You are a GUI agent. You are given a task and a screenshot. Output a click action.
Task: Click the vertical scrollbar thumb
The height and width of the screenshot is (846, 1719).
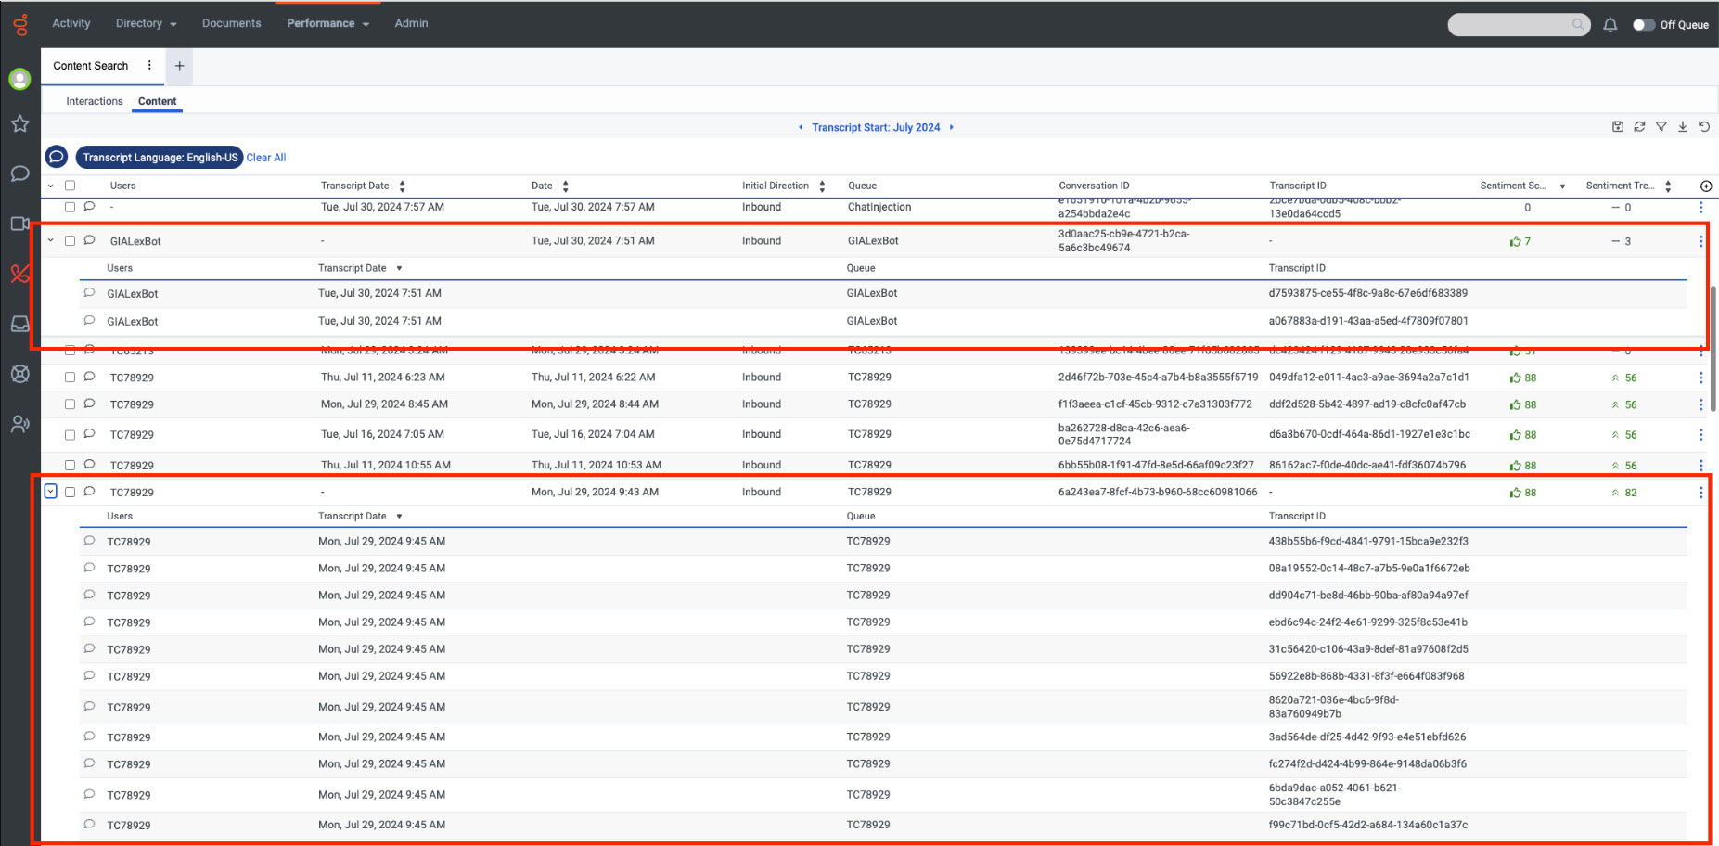tap(1713, 348)
